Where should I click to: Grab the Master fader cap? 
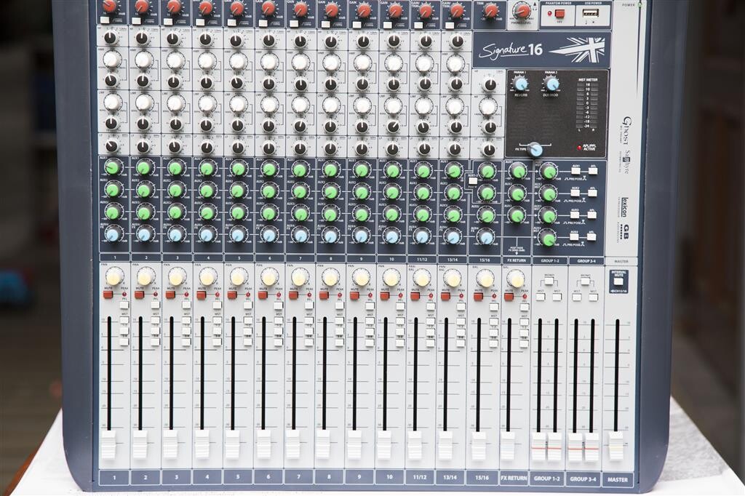coord(616,446)
